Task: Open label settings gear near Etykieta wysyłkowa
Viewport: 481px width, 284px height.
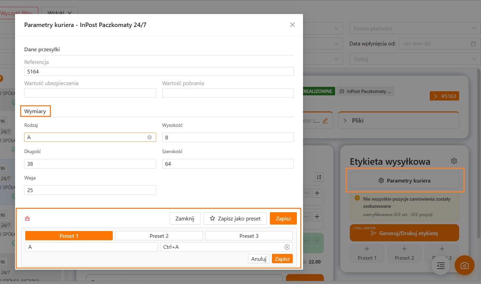Action: (454, 161)
